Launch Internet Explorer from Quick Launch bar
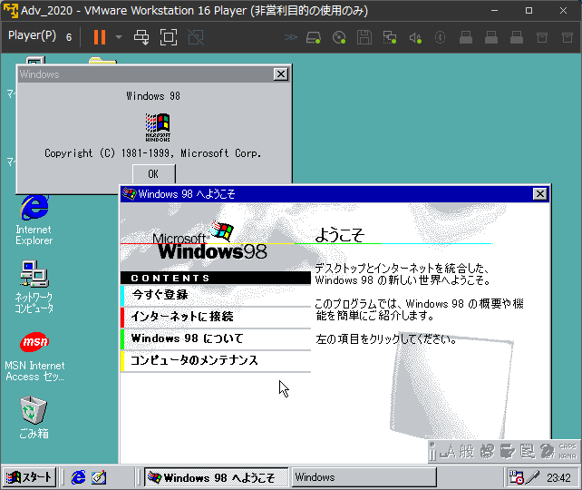 click(x=78, y=477)
